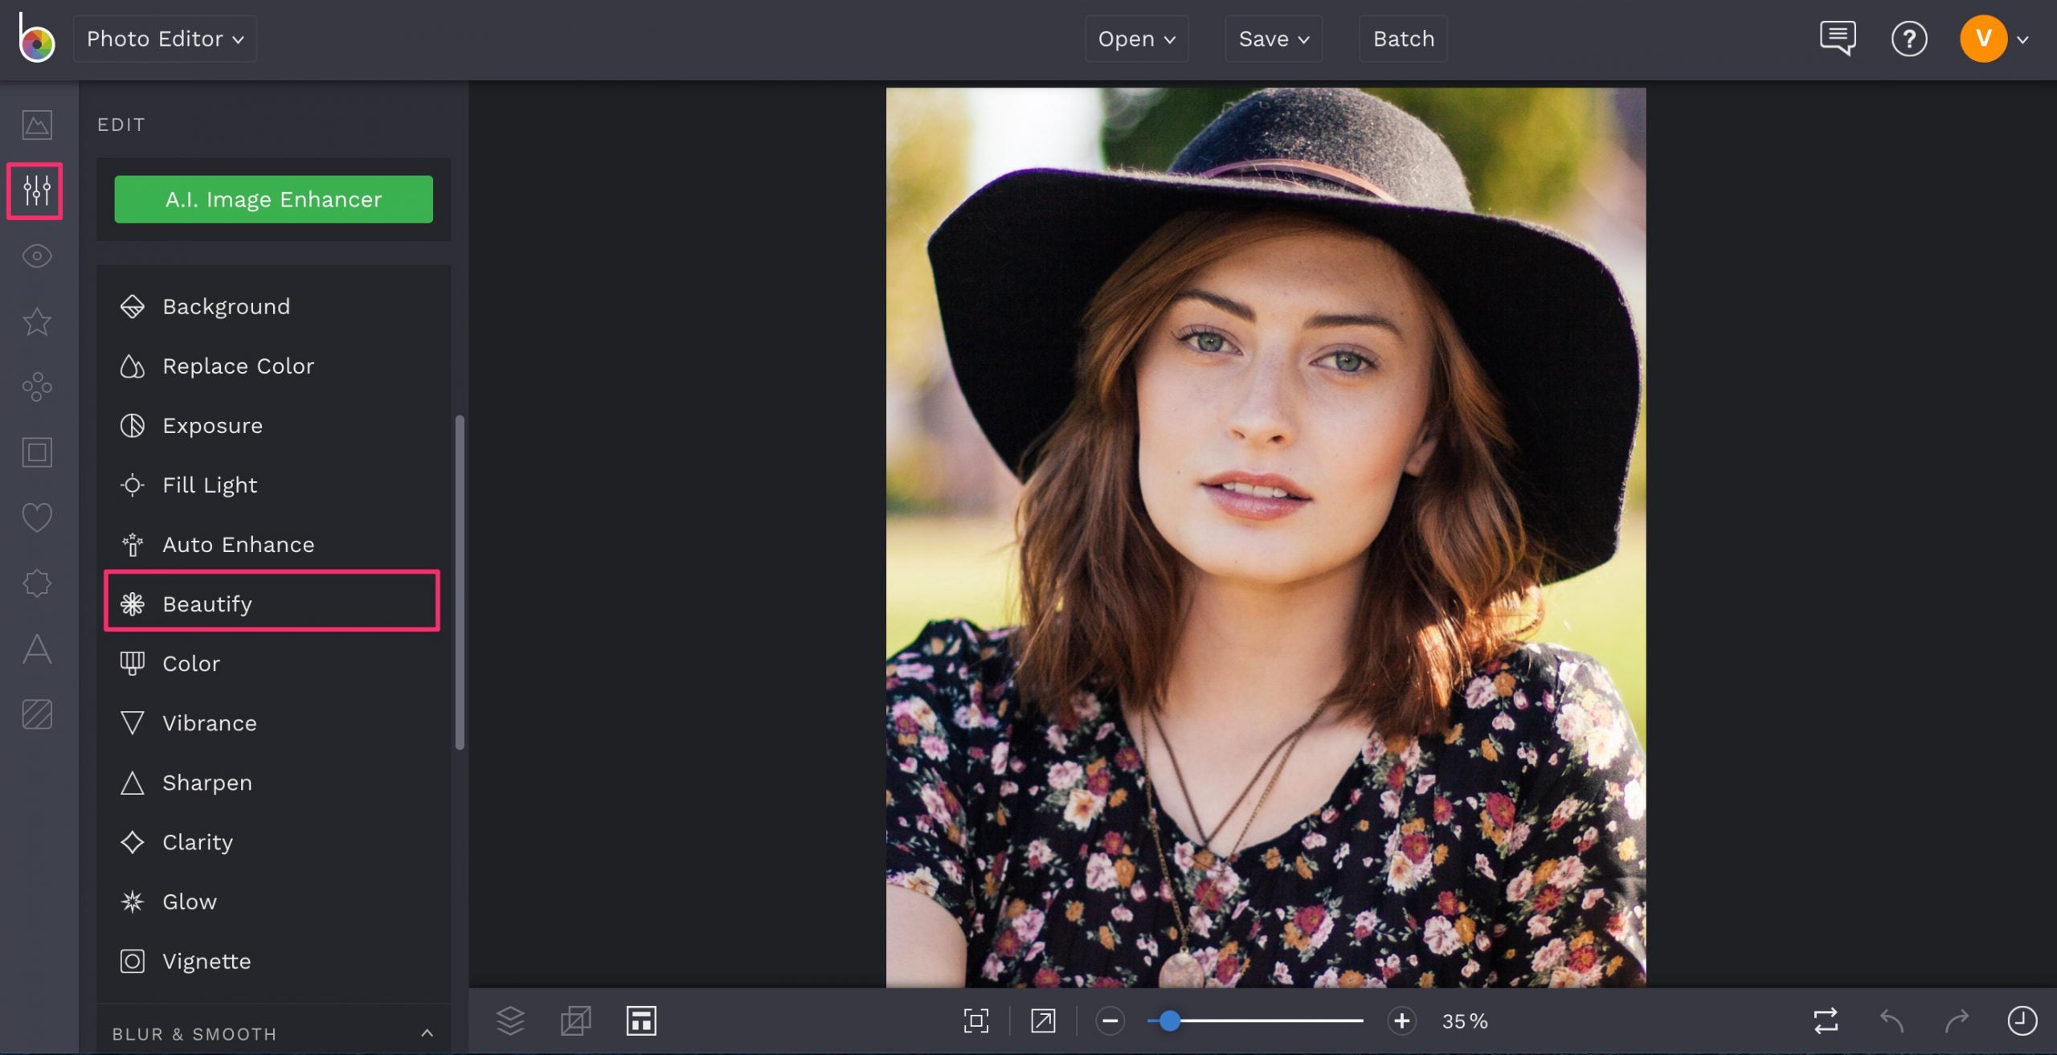
Task: Open the Photo Editor dropdown
Action: (x=165, y=39)
